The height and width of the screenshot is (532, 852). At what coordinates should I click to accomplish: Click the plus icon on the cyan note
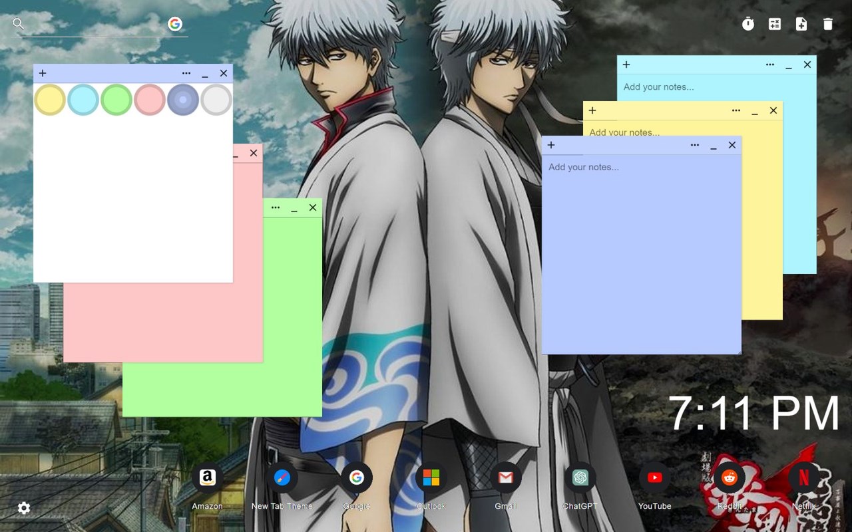click(x=626, y=65)
